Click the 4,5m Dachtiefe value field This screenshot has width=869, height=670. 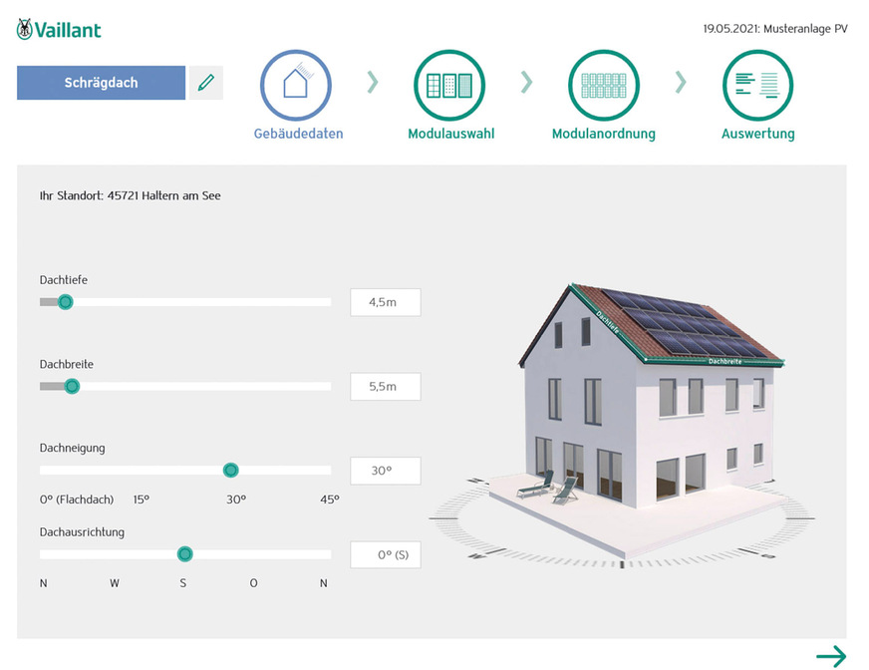(x=385, y=301)
